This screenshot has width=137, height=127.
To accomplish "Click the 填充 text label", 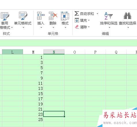I will (83, 20).
